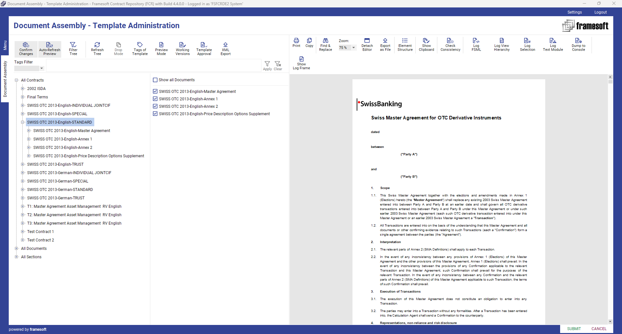Run Check Consistency
The width and height of the screenshot is (622, 334).
click(450, 45)
